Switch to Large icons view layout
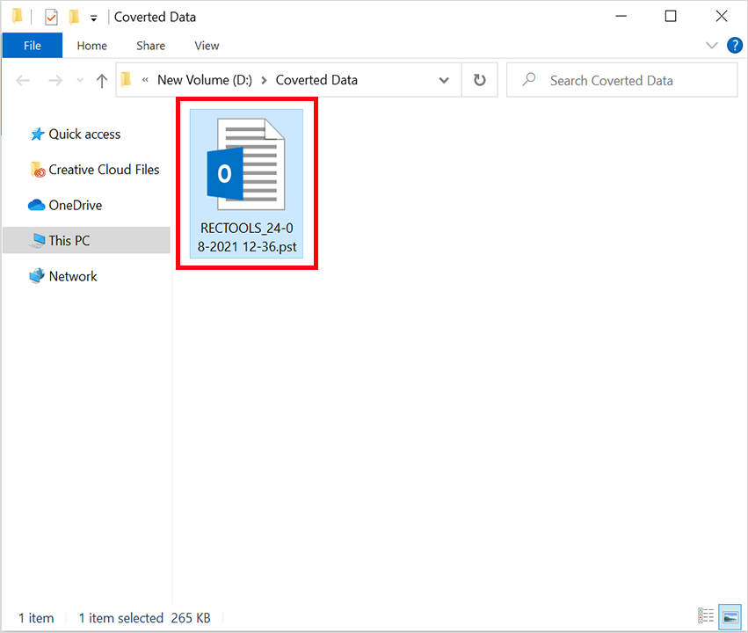 [x=730, y=616]
